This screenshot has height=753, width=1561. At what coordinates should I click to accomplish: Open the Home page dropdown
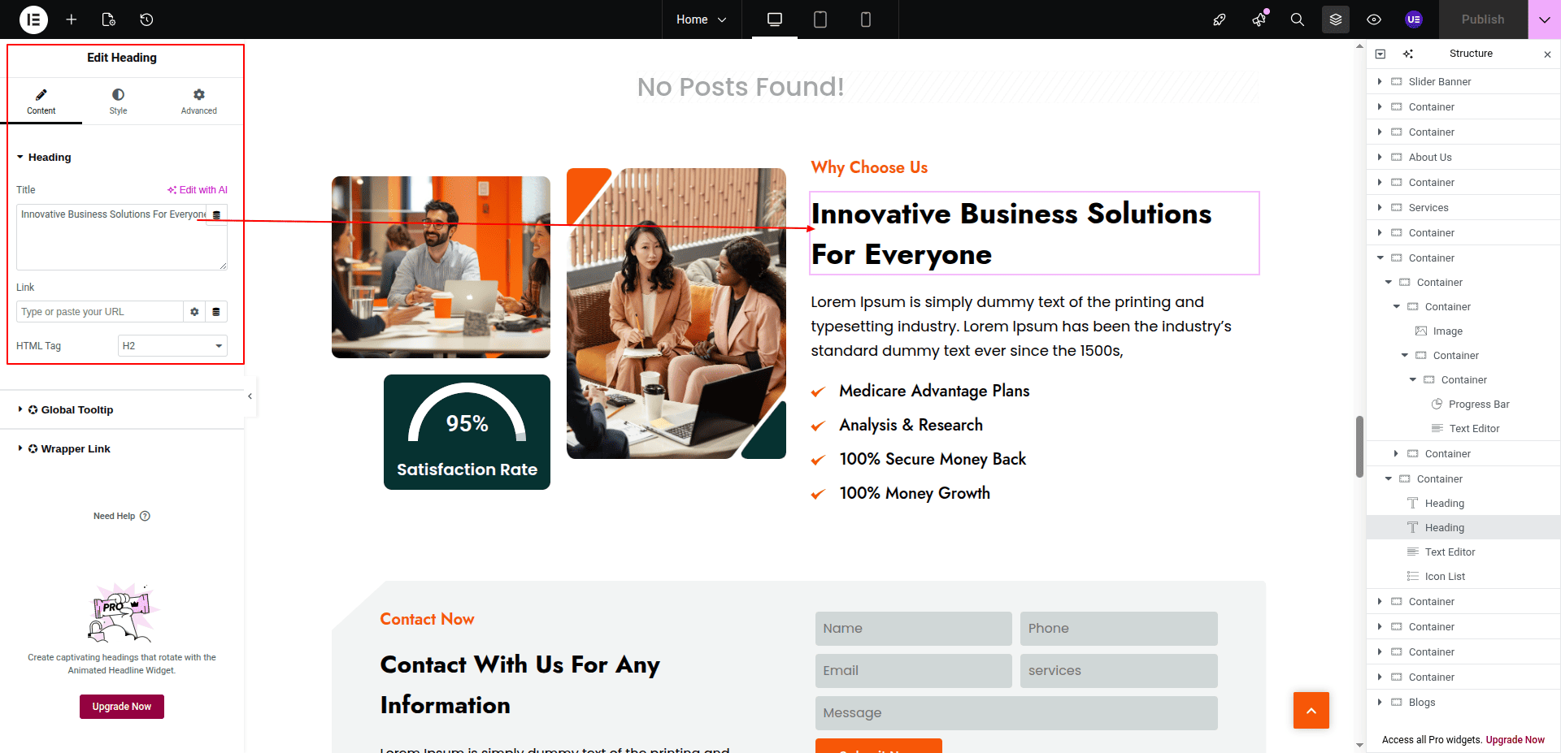[x=701, y=19]
